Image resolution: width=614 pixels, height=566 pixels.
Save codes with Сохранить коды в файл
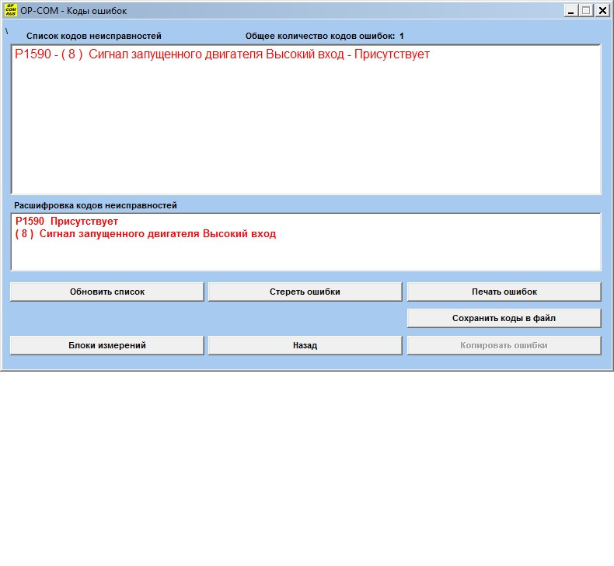coord(504,318)
